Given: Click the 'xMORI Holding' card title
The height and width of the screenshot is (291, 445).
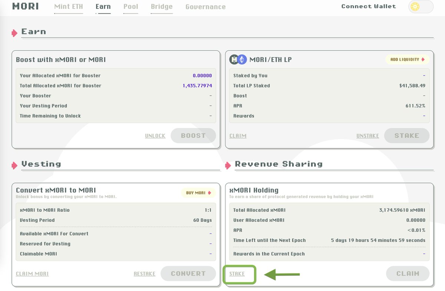Looking at the screenshot, I should tap(254, 190).
